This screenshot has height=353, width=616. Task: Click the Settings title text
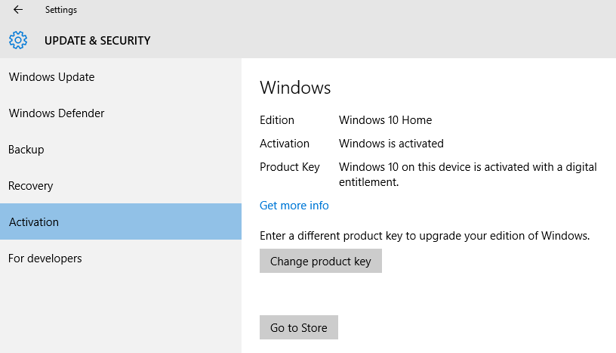(x=61, y=10)
